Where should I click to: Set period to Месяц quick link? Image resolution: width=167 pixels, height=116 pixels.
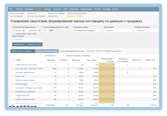pyautogui.click(x=34, y=34)
